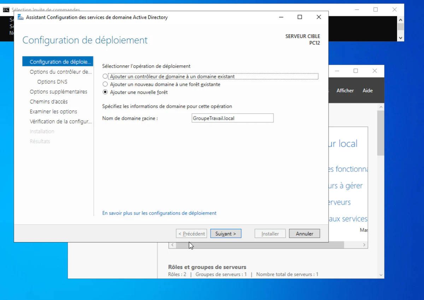Go to 'Options DNS' step
424x300 pixels.
52,82
